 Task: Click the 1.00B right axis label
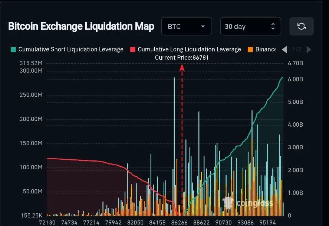pyautogui.click(x=295, y=193)
